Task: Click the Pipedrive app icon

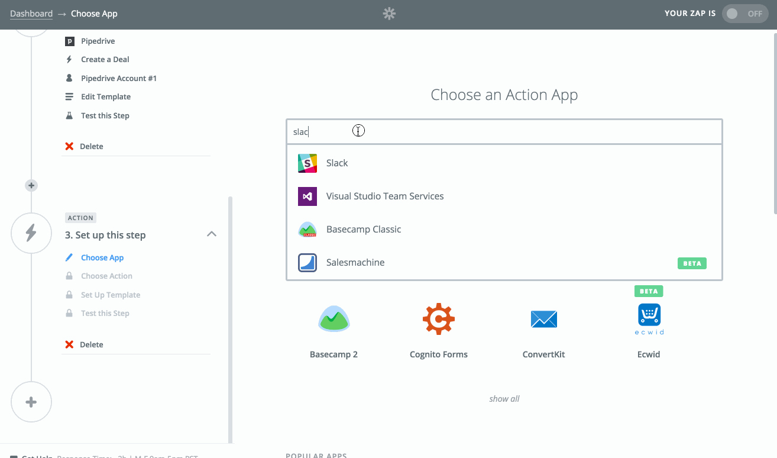Action: pos(69,41)
